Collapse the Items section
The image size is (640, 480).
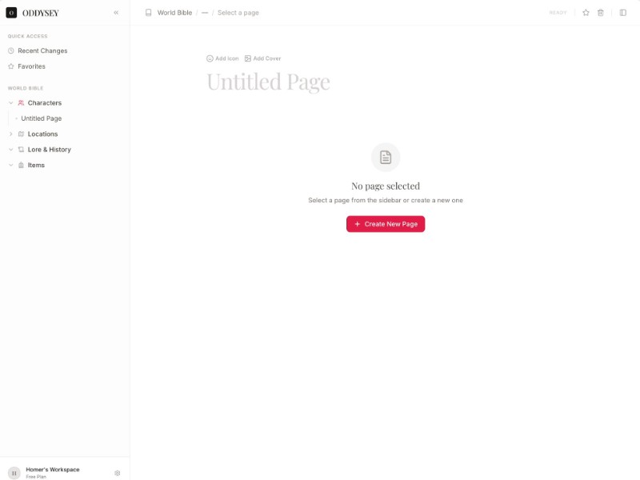pyautogui.click(x=10, y=165)
